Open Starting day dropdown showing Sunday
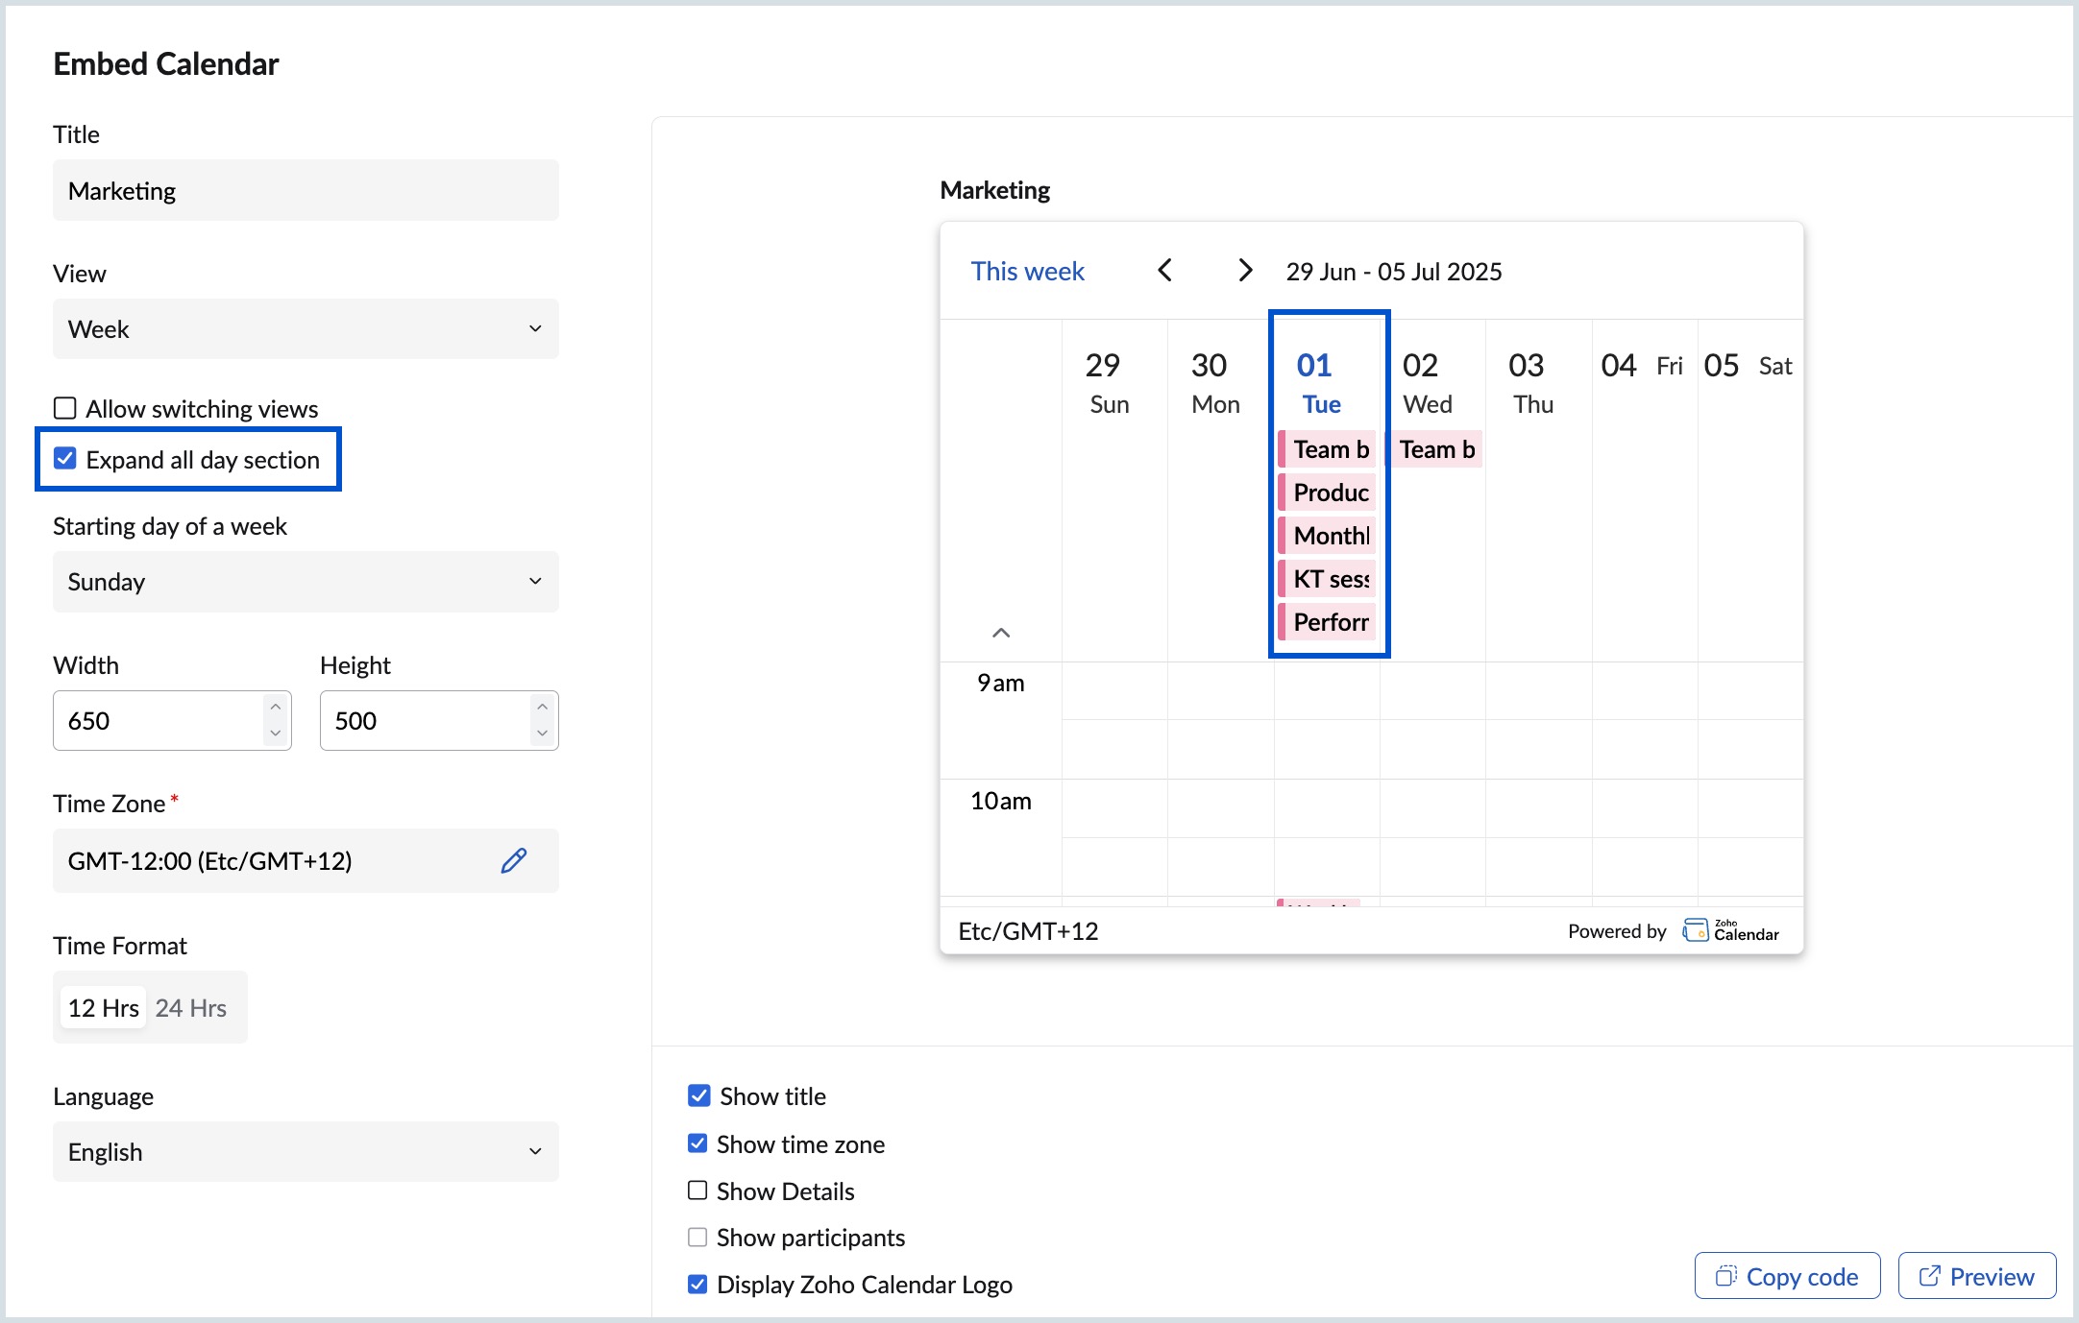This screenshot has height=1323, width=2079. (x=305, y=582)
